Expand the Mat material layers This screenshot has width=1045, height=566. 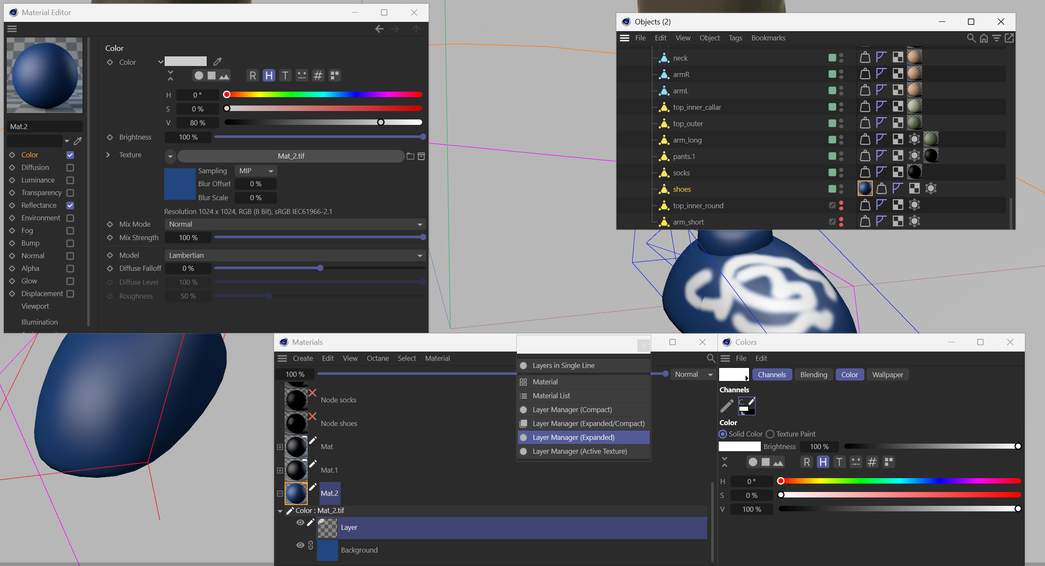(x=280, y=447)
